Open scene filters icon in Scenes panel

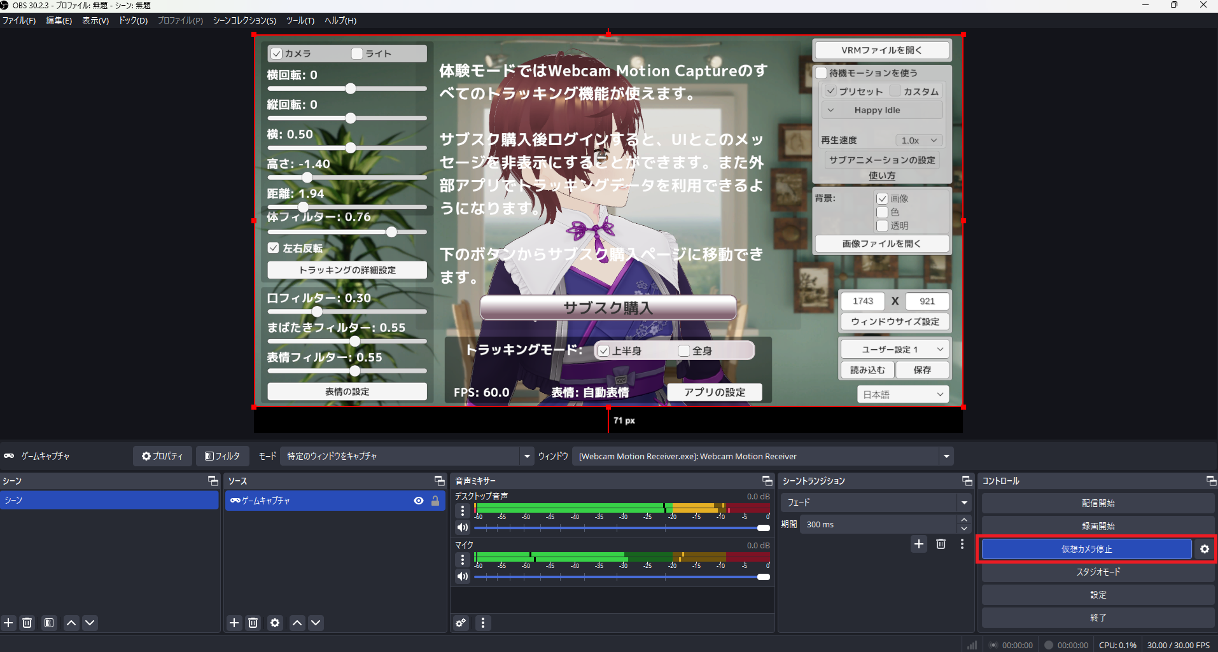tap(49, 623)
